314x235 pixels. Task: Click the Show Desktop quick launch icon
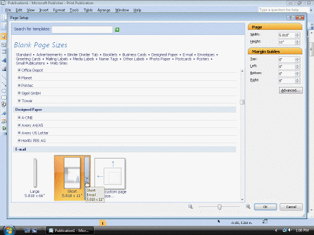27,231
